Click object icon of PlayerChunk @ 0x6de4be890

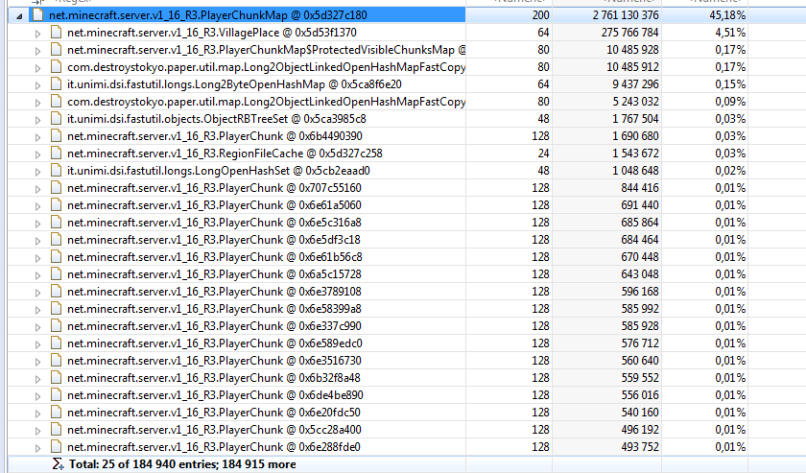coord(56,395)
